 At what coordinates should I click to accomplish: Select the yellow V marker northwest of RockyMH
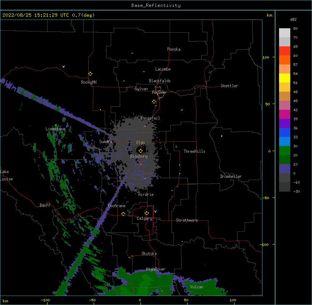click(63, 67)
